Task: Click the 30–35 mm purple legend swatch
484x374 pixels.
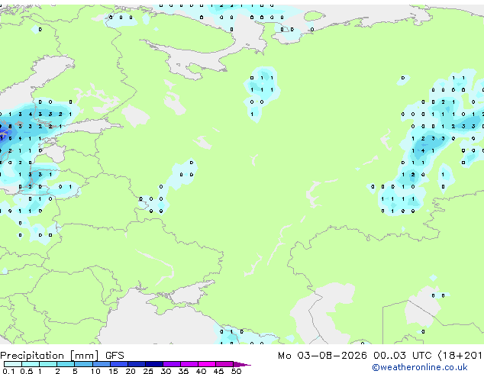Action: 171,364
